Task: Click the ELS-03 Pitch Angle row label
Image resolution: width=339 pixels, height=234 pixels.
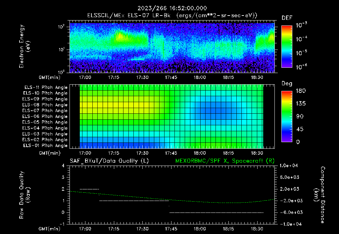Action: (45, 134)
